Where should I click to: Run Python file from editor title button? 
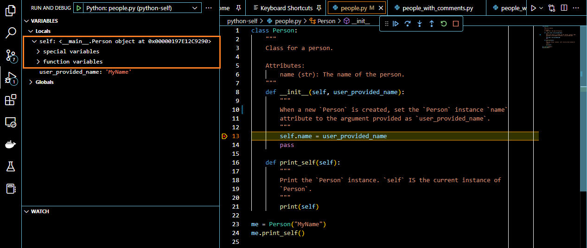pos(534,8)
